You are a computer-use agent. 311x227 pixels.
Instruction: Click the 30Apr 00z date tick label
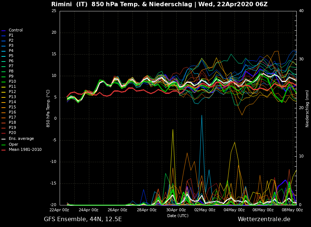[x=176, y=210]
